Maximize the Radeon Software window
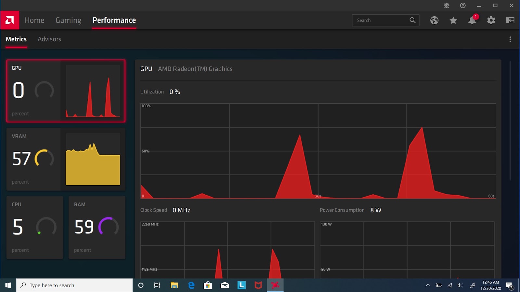Viewport: 520px width, 292px height. [495, 6]
